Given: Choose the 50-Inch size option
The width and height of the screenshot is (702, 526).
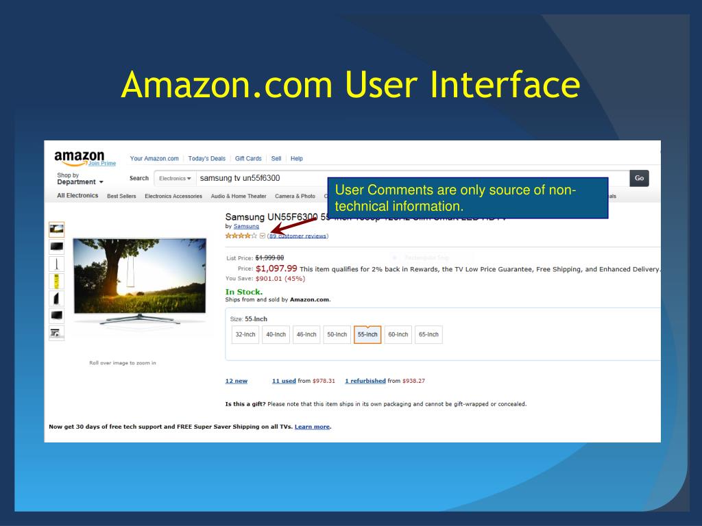Looking at the screenshot, I should coord(337,334).
